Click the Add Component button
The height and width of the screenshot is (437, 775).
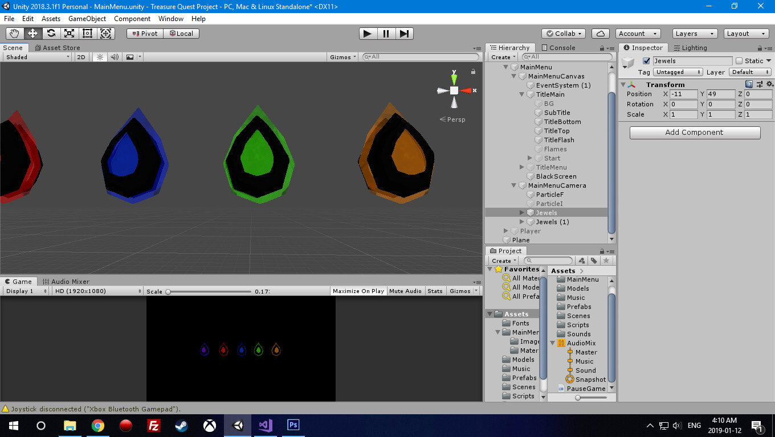tap(695, 133)
